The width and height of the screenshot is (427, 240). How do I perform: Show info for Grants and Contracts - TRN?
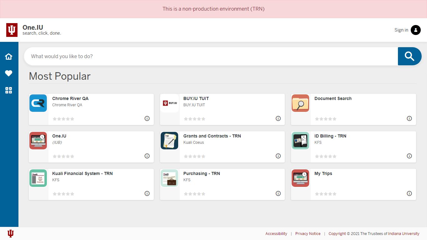[x=278, y=156]
